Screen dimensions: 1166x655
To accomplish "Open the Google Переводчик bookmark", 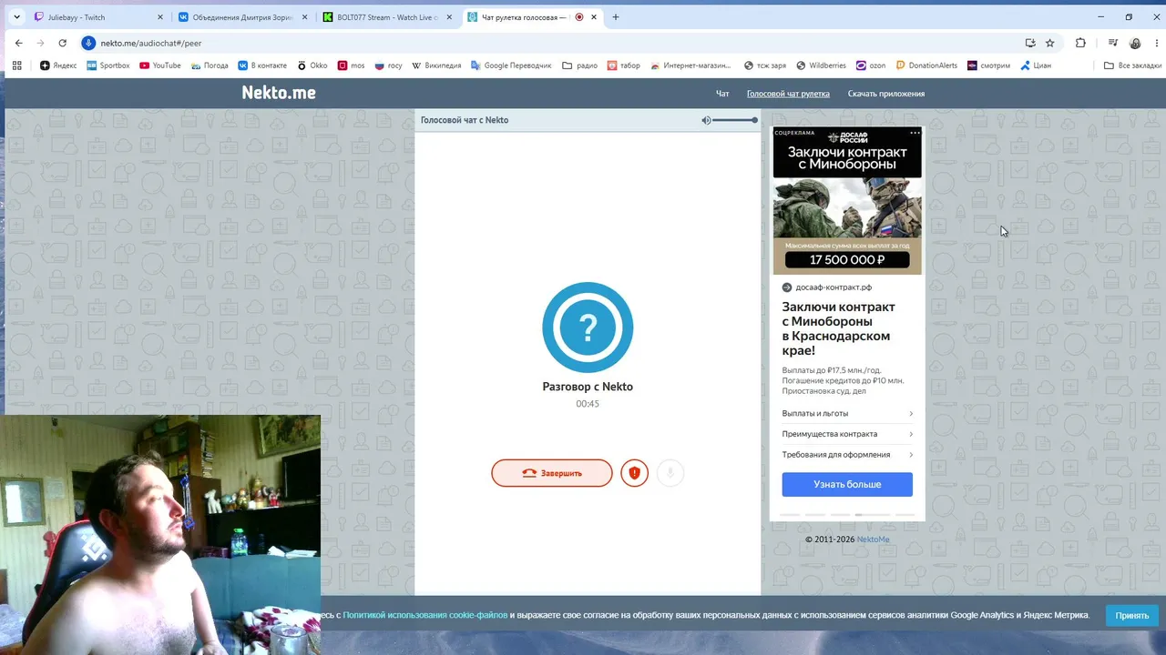I will 511,65.
